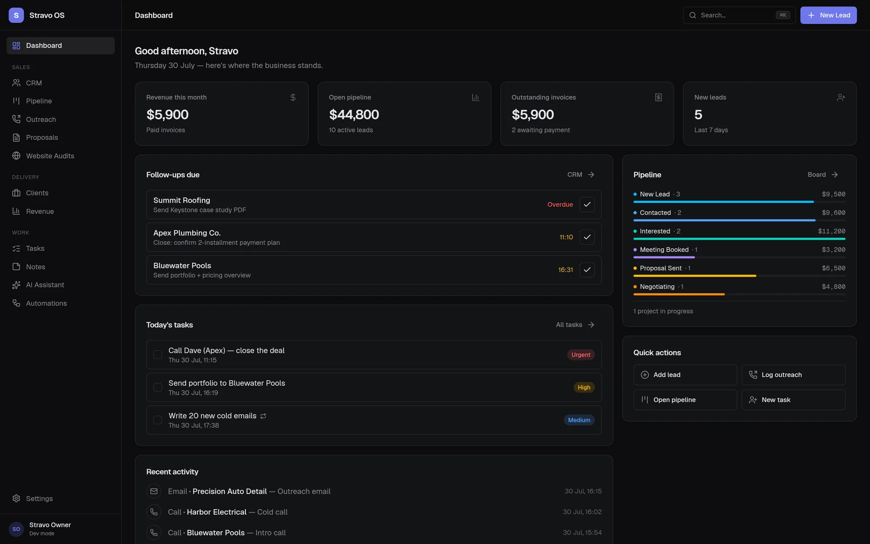
Task: Check off Write 20 new cold emails task
Action: [157, 420]
